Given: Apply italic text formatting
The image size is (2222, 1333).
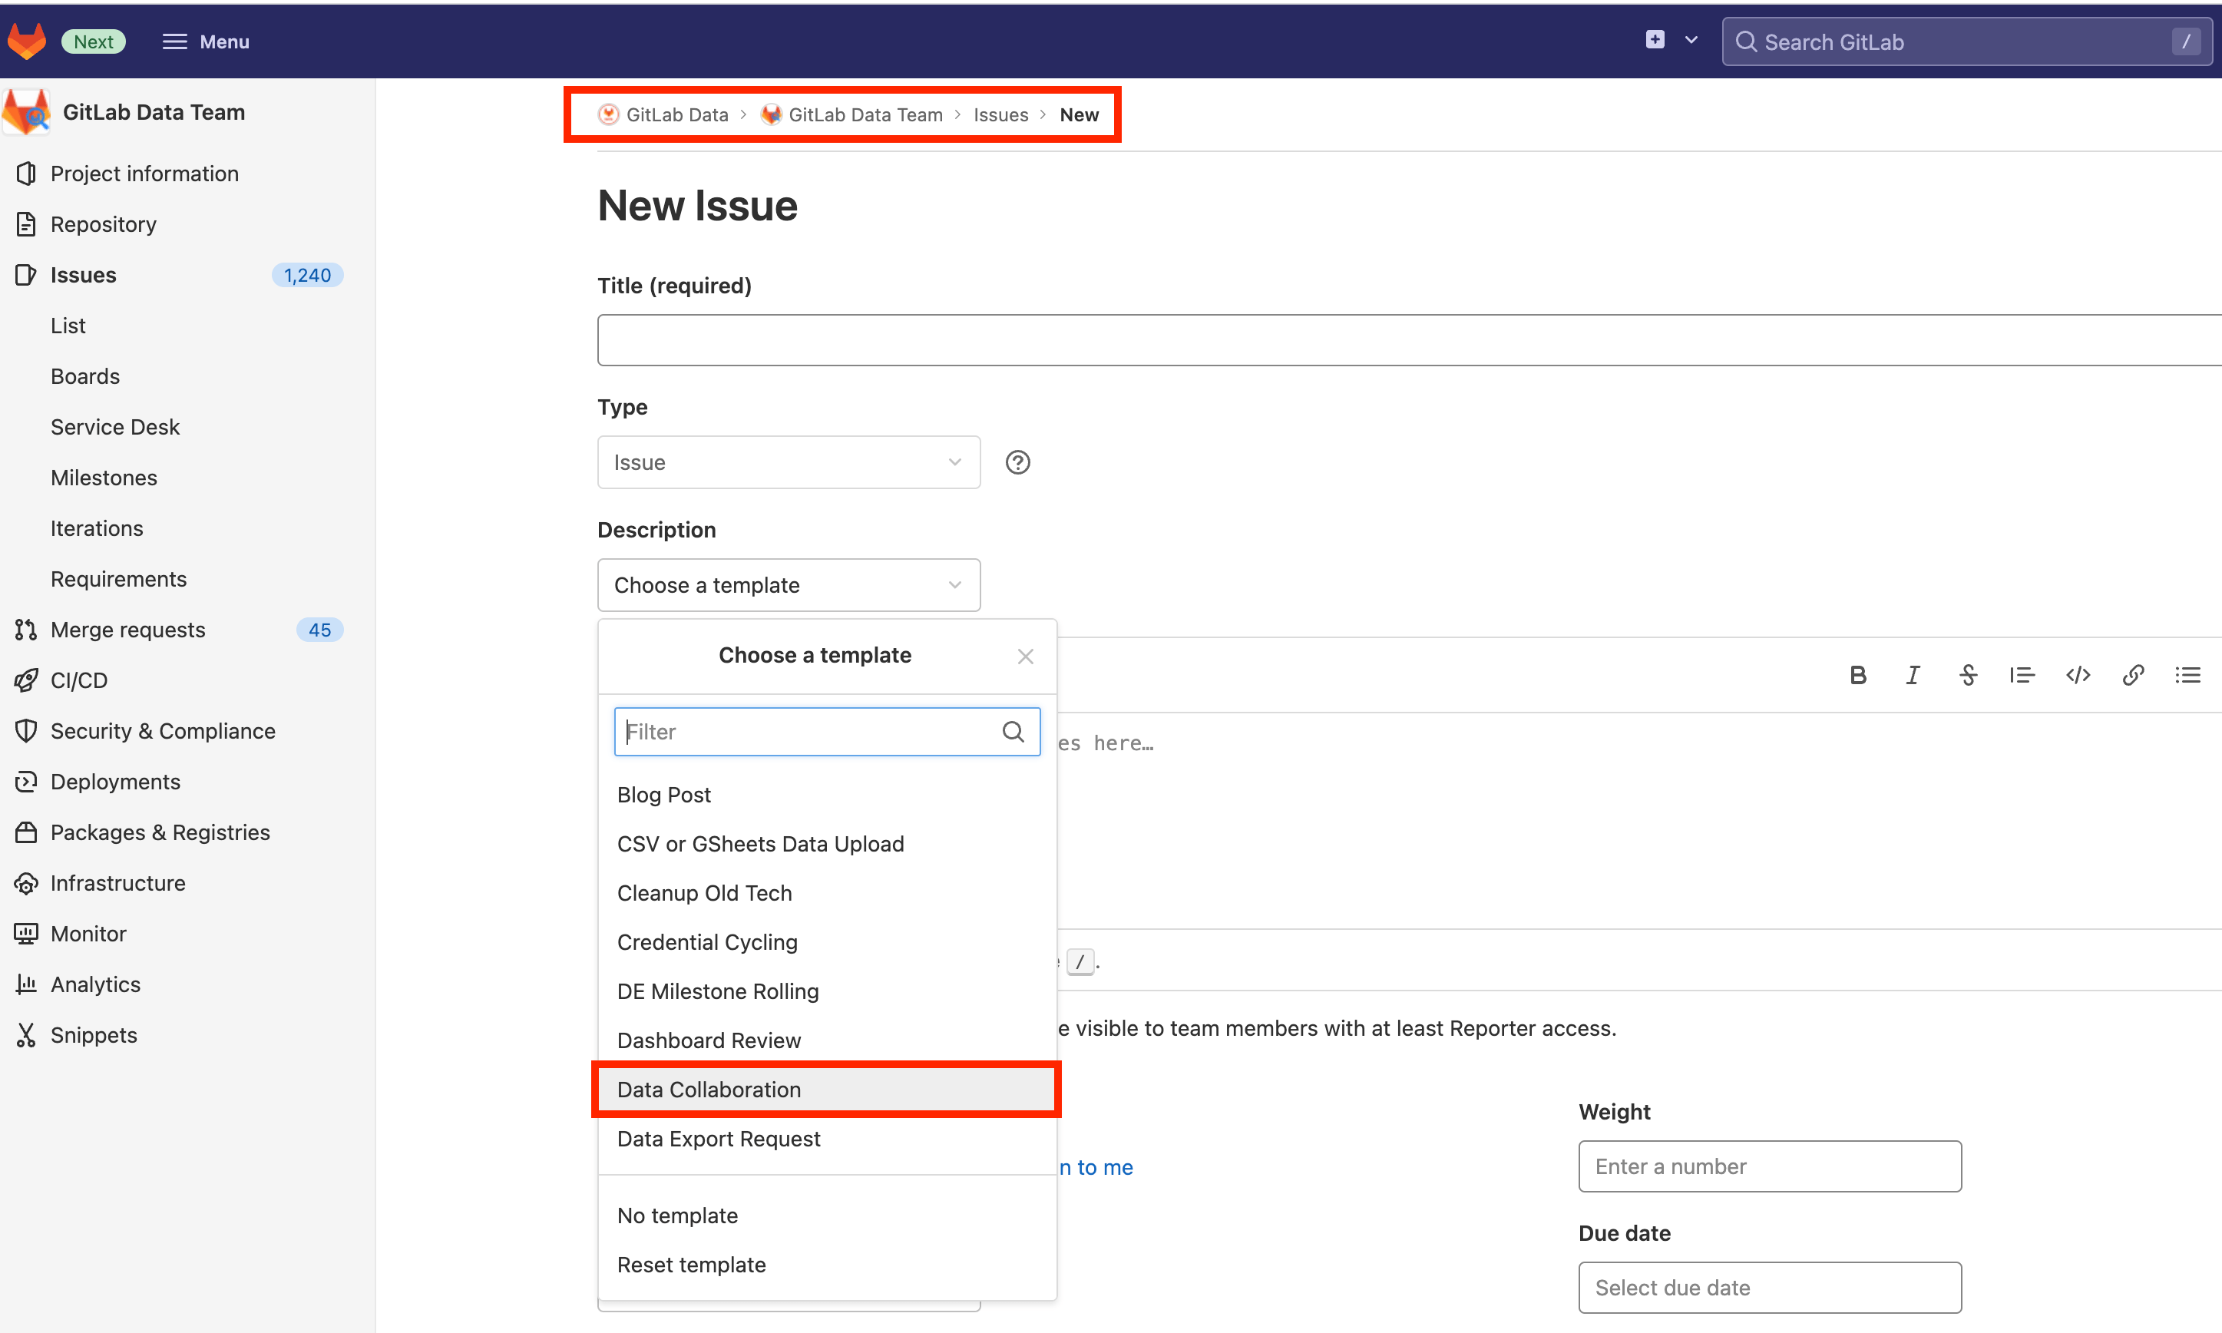Looking at the screenshot, I should [x=1913, y=676].
